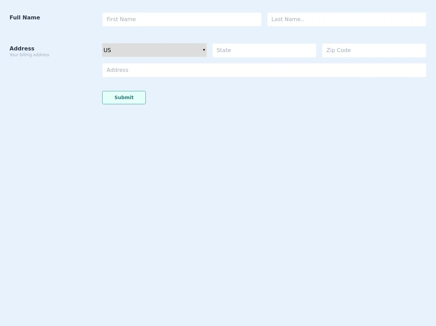Click the State box beside the country dropdown
This screenshot has height=326, width=436.
pos(264,50)
